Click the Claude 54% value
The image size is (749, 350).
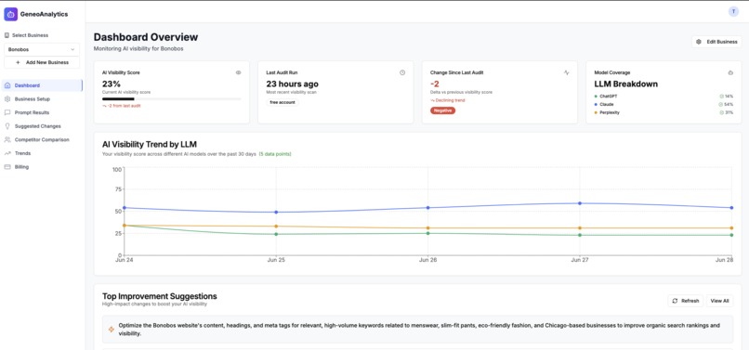click(x=729, y=104)
